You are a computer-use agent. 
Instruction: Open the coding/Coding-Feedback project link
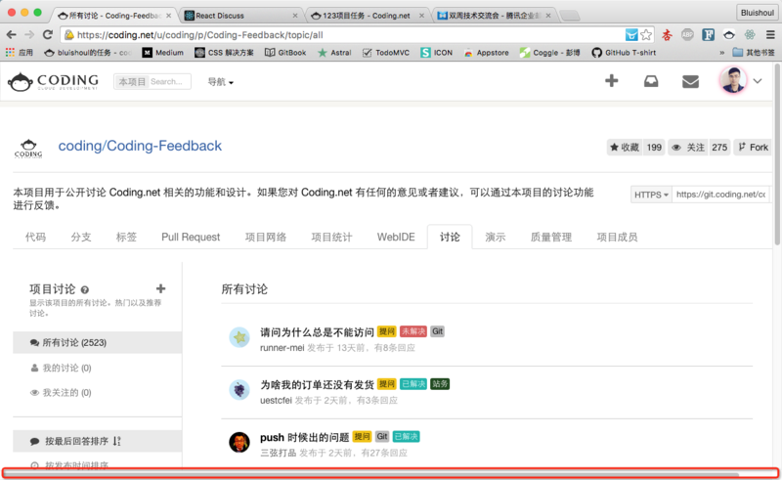point(140,146)
